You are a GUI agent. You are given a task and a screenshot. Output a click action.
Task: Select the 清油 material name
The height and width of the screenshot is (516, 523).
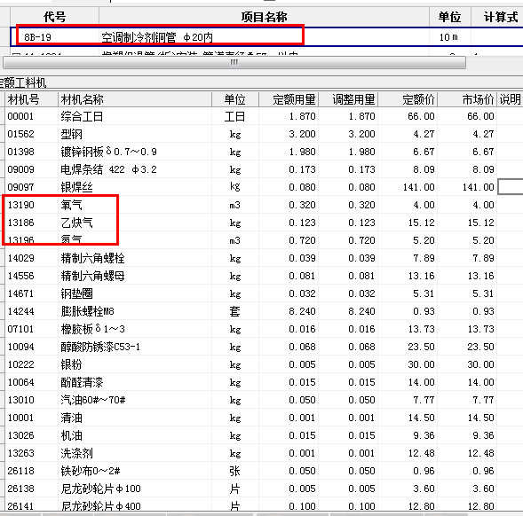coord(71,418)
